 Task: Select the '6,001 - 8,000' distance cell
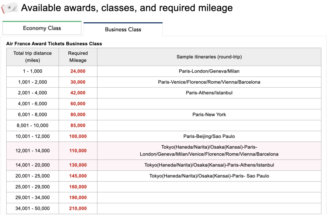(x=32, y=114)
